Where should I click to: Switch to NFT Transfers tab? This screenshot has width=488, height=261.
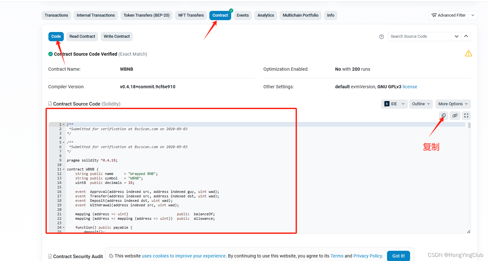(x=191, y=15)
